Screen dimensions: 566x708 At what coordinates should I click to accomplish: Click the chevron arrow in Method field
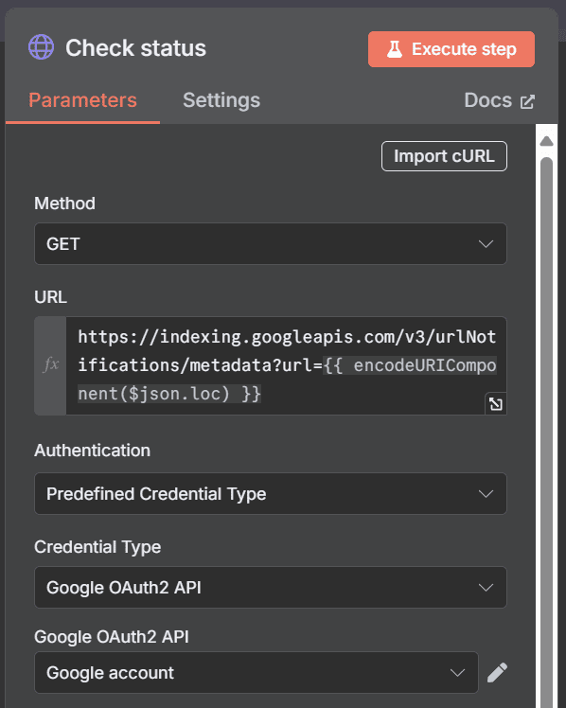(x=486, y=244)
